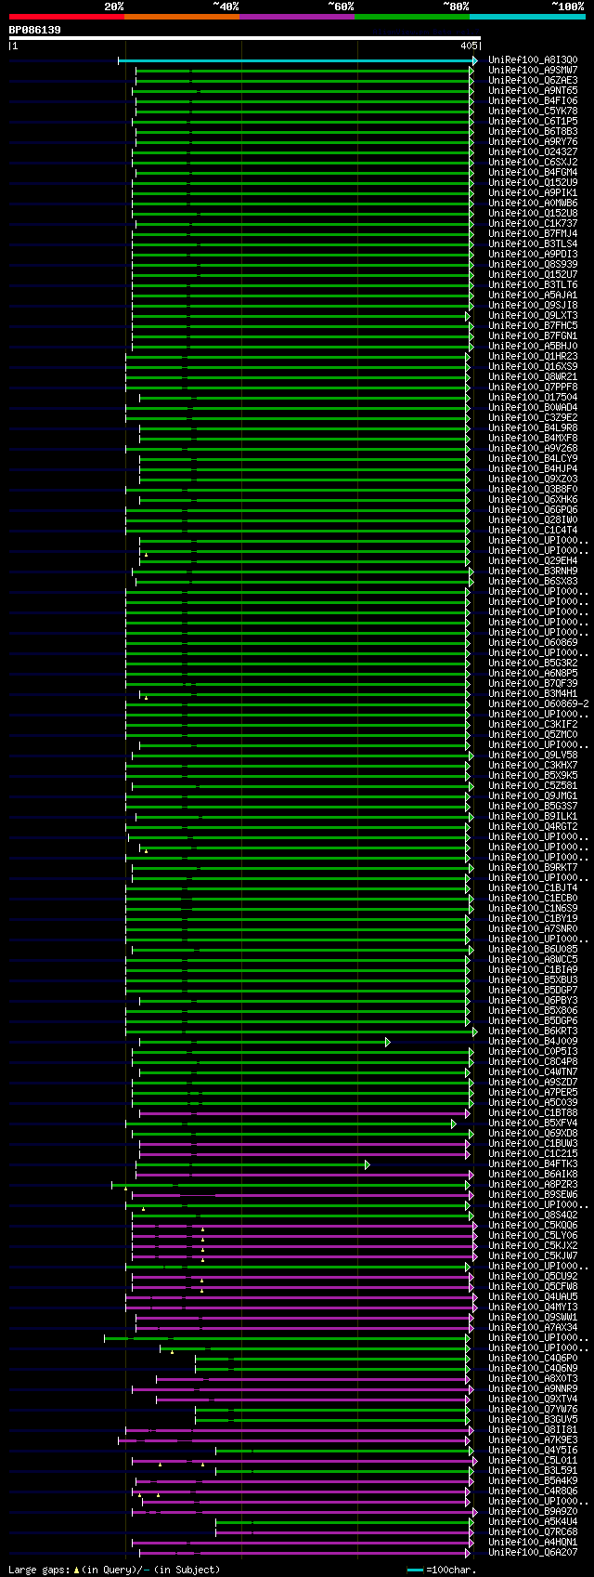Open the label UniRef100_B0WAD4

tap(533, 408)
